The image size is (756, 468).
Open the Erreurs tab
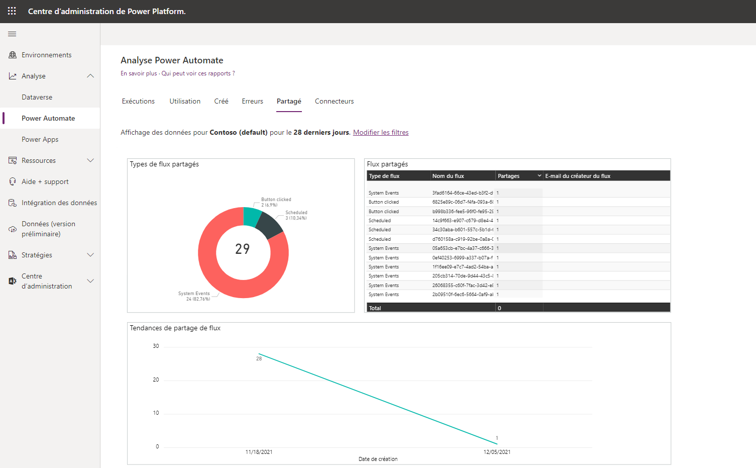click(x=252, y=101)
